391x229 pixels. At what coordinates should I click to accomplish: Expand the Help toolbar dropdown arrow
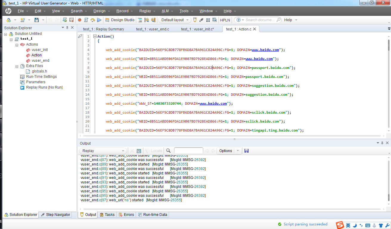click(x=296, y=20)
